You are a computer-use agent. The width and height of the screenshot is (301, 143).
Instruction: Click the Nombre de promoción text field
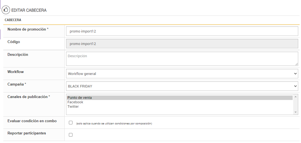click(182, 31)
